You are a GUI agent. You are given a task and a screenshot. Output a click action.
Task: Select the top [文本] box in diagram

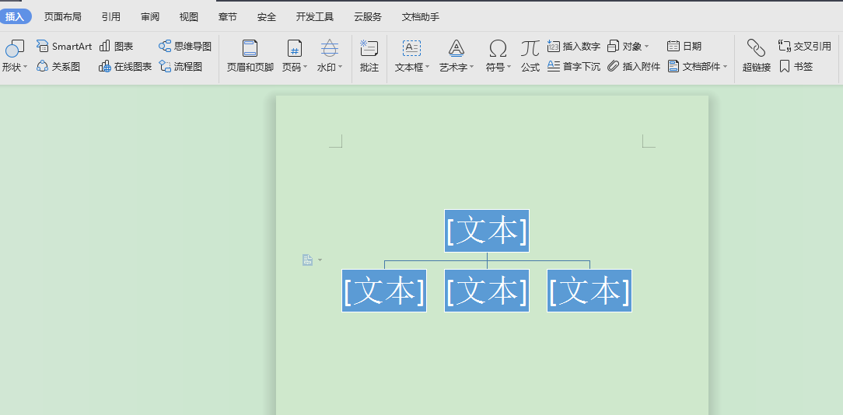(487, 231)
